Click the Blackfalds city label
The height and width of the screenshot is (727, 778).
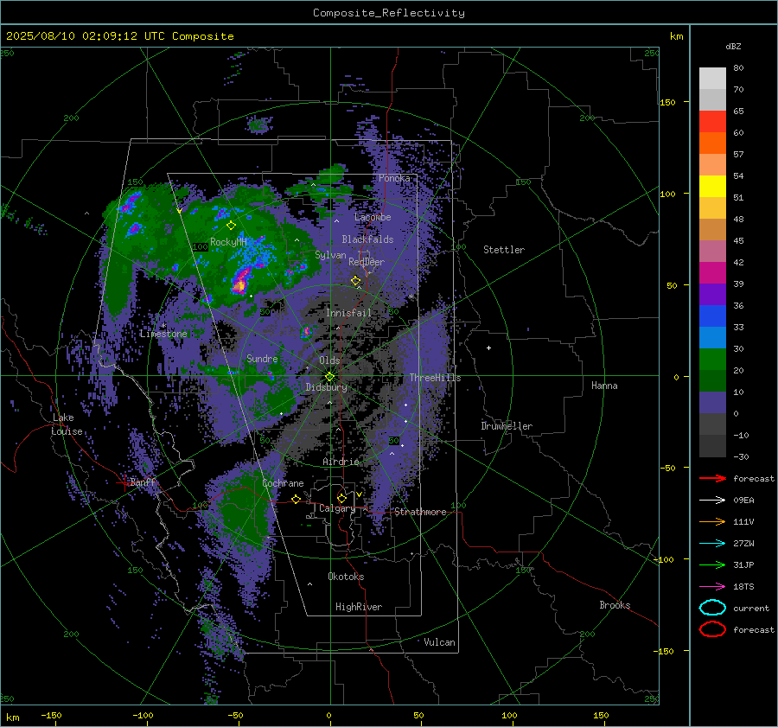click(x=367, y=239)
